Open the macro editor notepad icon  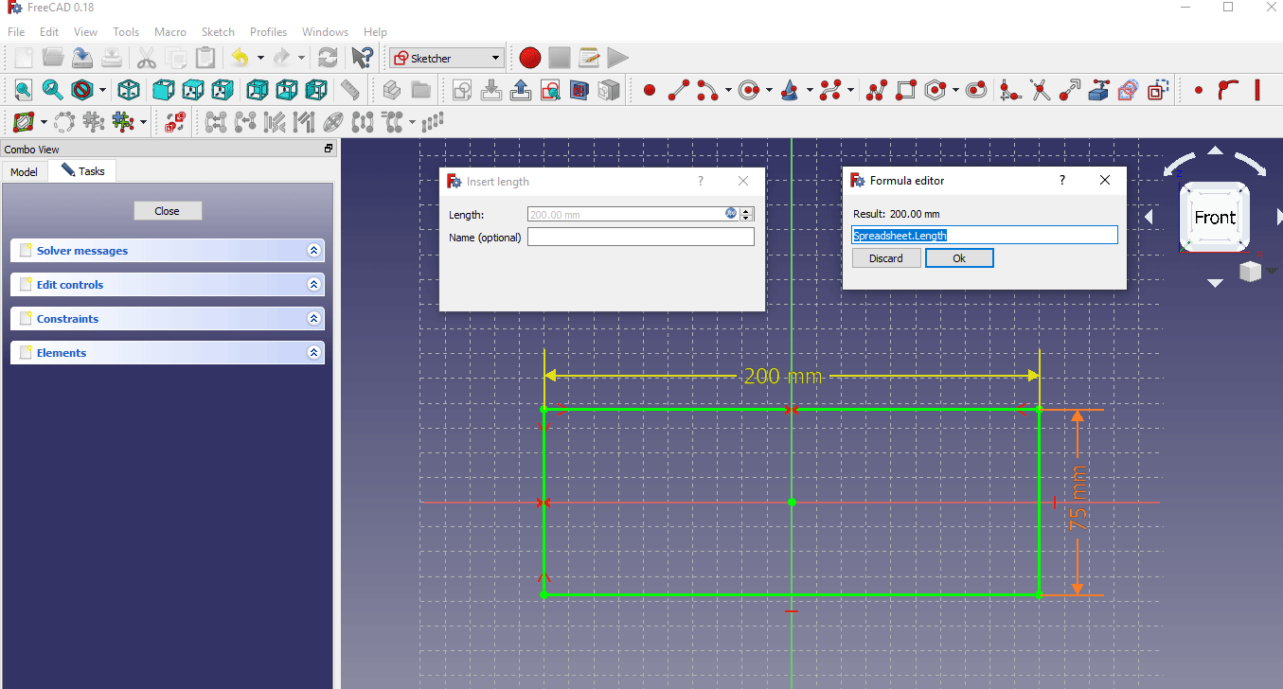589,58
